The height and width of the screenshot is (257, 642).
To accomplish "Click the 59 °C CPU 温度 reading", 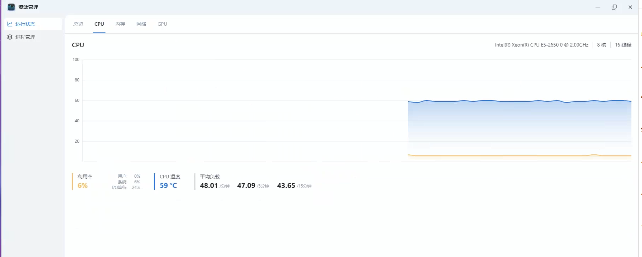I will click(x=168, y=185).
